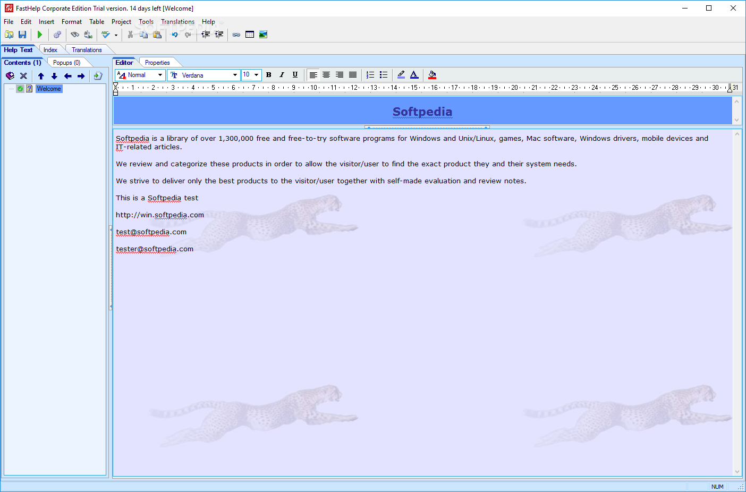746x492 pixels.
Task: Insert a table using the grid icon
Action: [250, 35]
